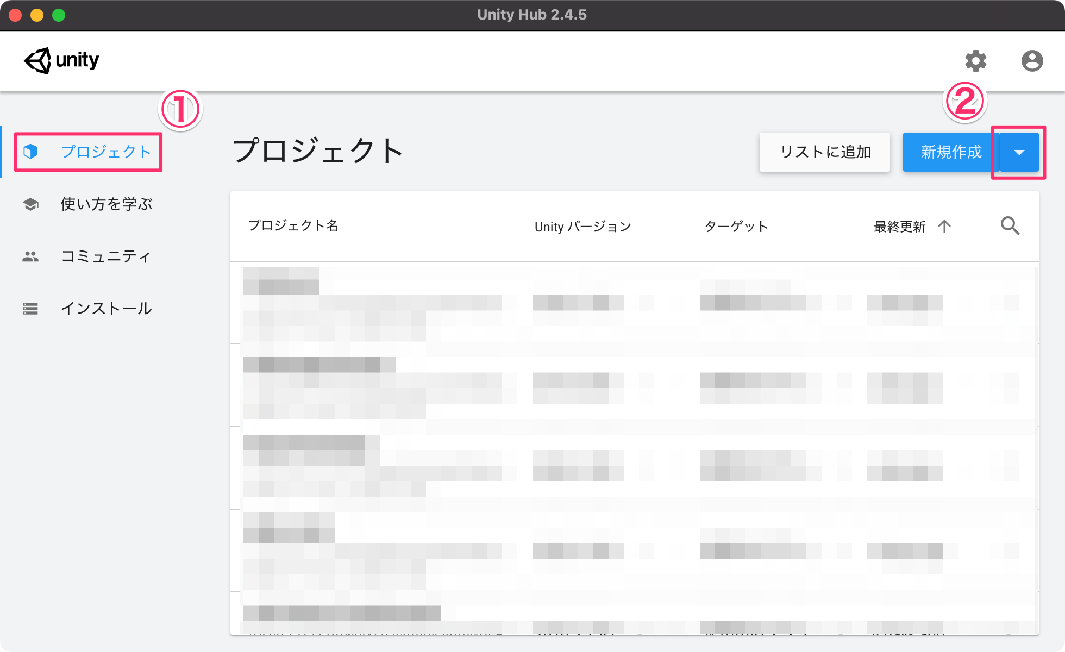
Task: Minimize the Unity Hub window
Action: coord(37,15)
